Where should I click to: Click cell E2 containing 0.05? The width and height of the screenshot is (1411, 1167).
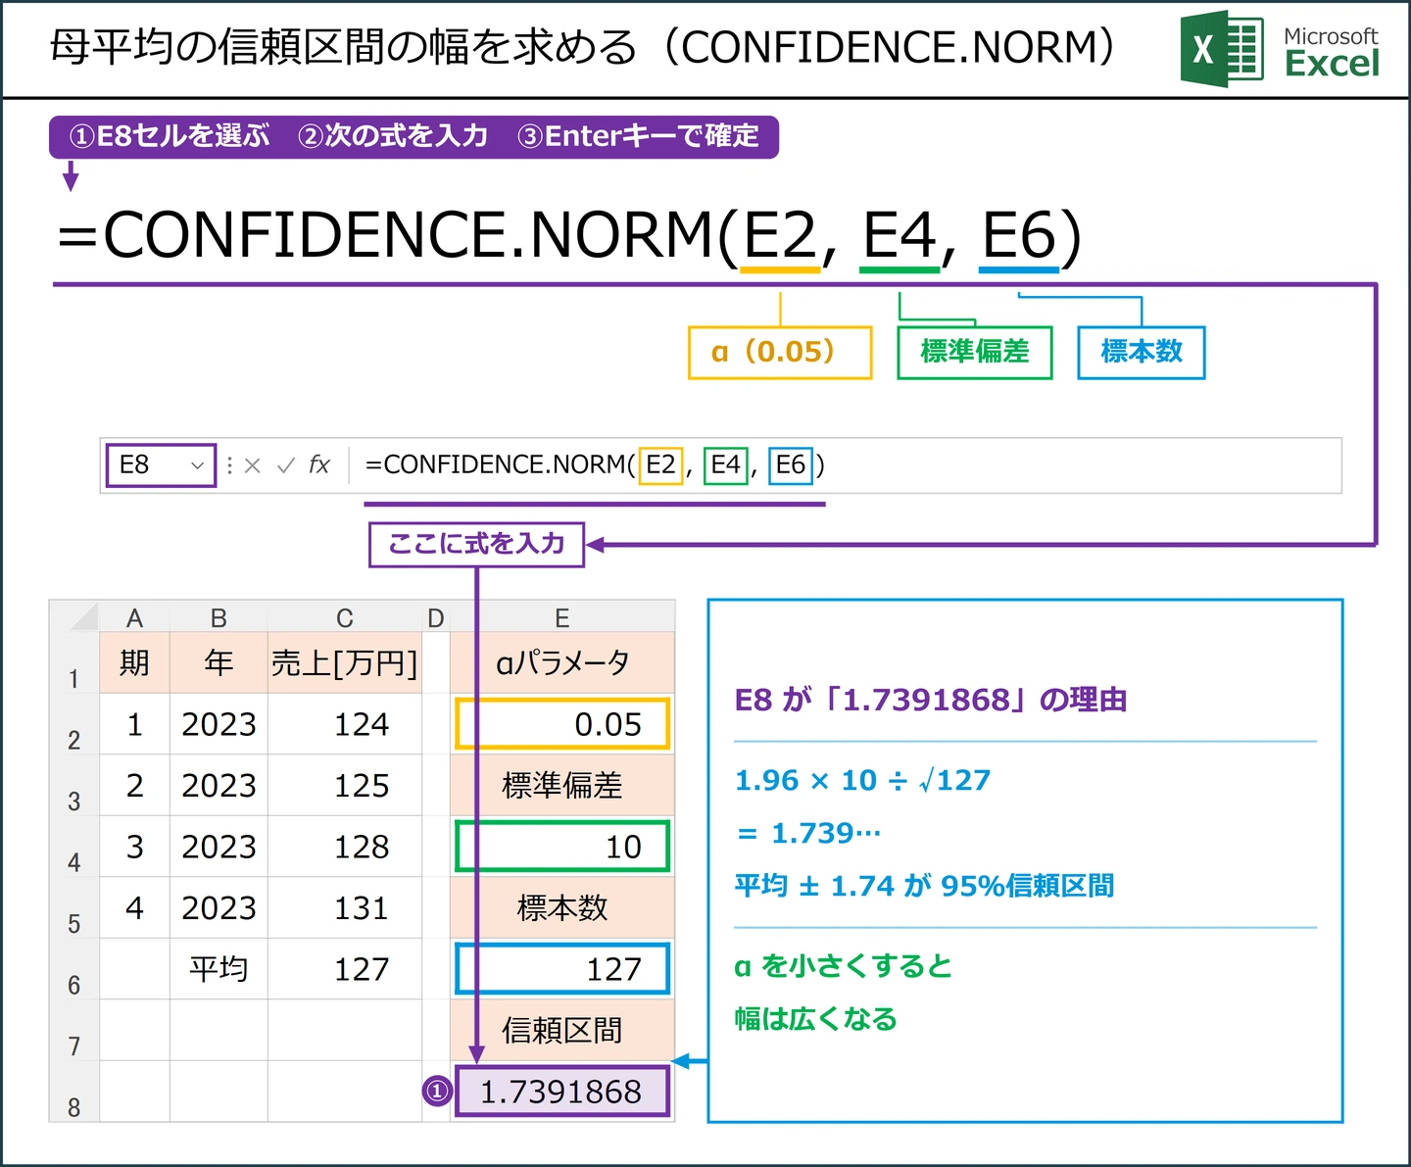562,724
